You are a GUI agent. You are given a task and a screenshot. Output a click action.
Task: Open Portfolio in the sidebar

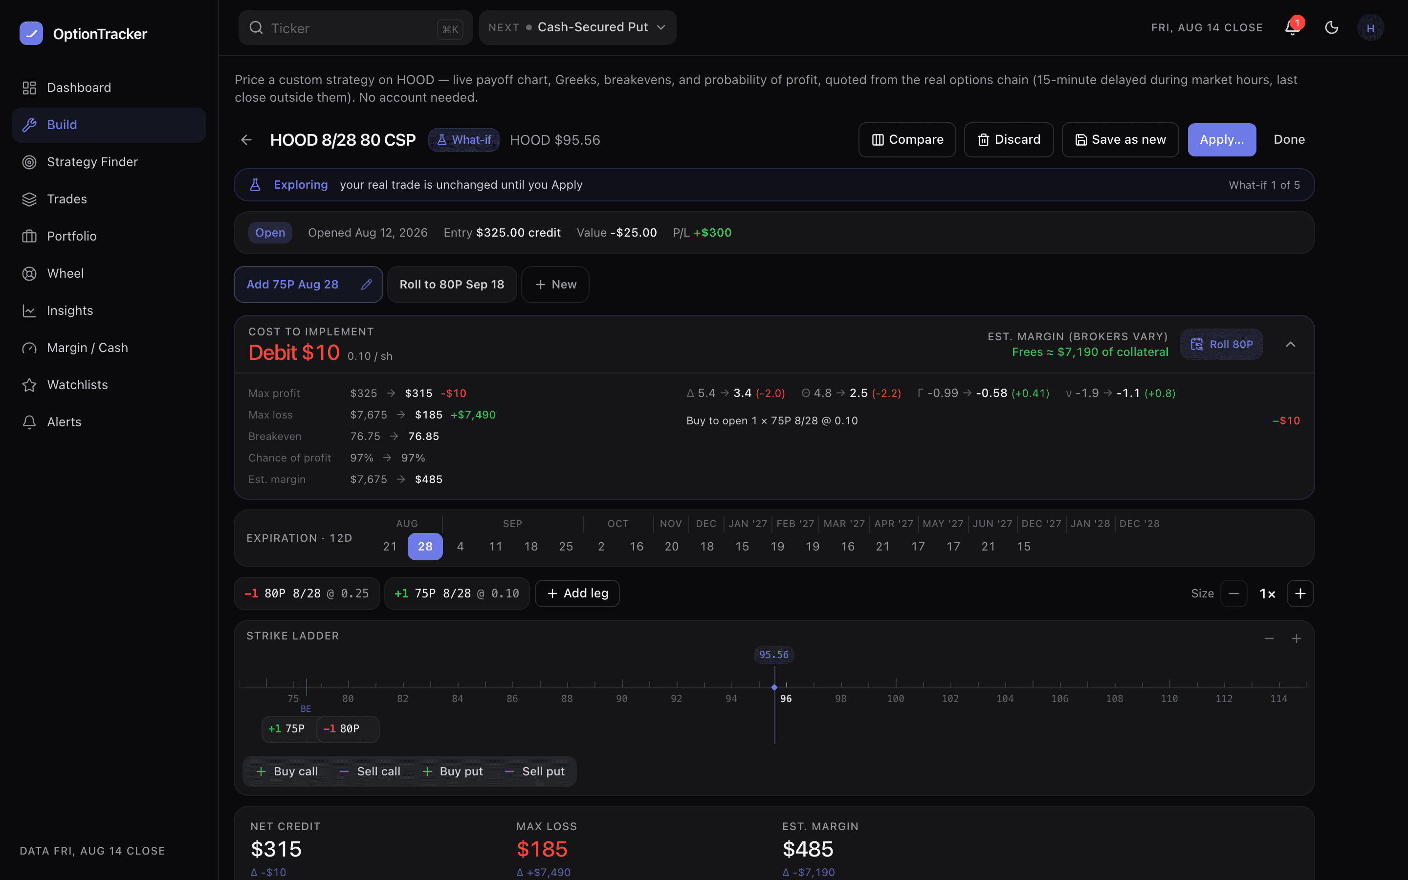coord(109,236)
